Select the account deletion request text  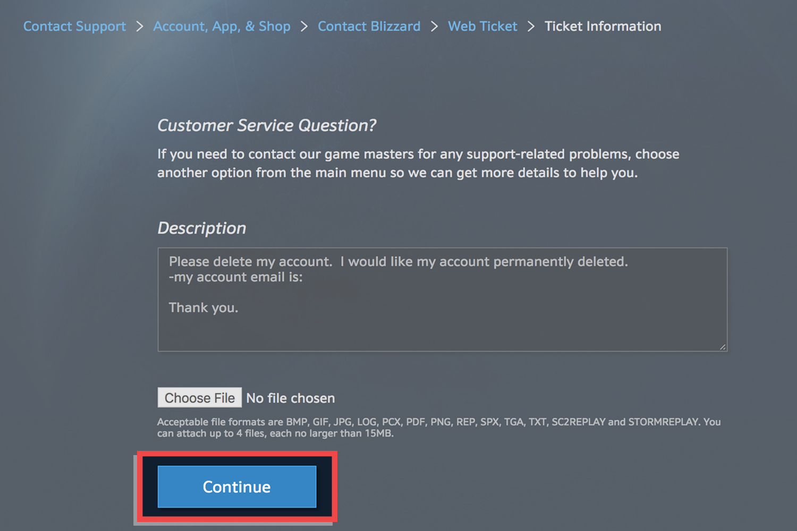(397, 261)
